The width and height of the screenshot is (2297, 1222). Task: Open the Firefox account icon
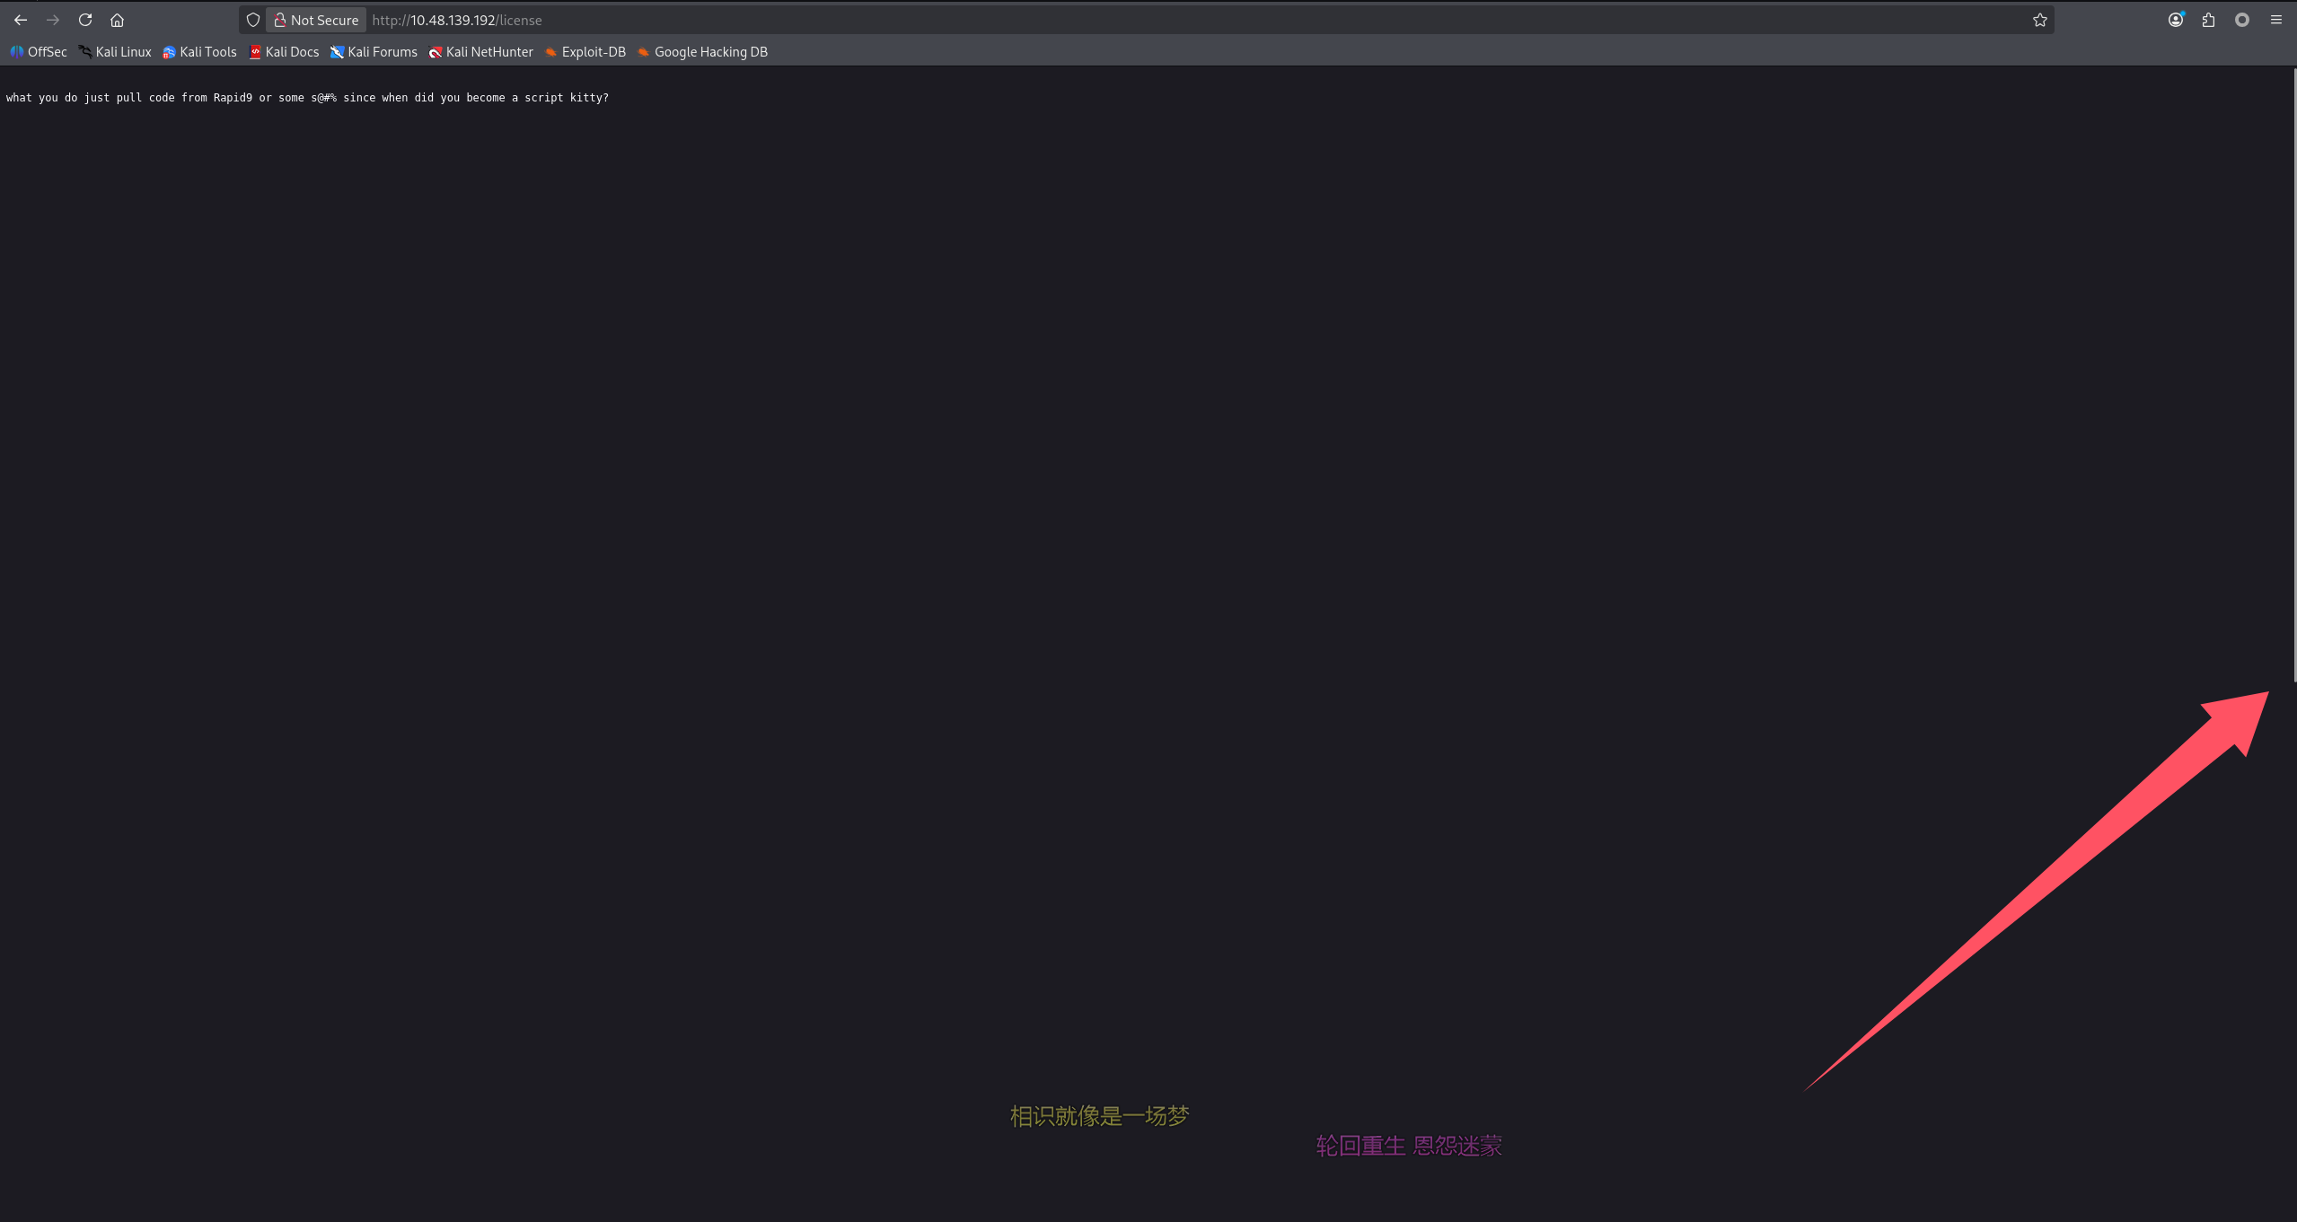(2175, 20)
